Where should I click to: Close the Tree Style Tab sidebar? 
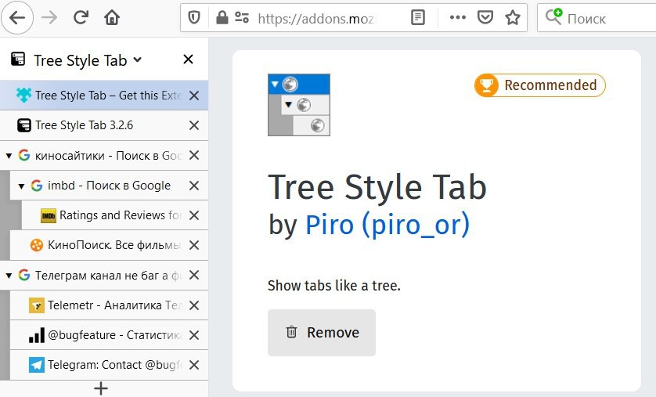188,60
